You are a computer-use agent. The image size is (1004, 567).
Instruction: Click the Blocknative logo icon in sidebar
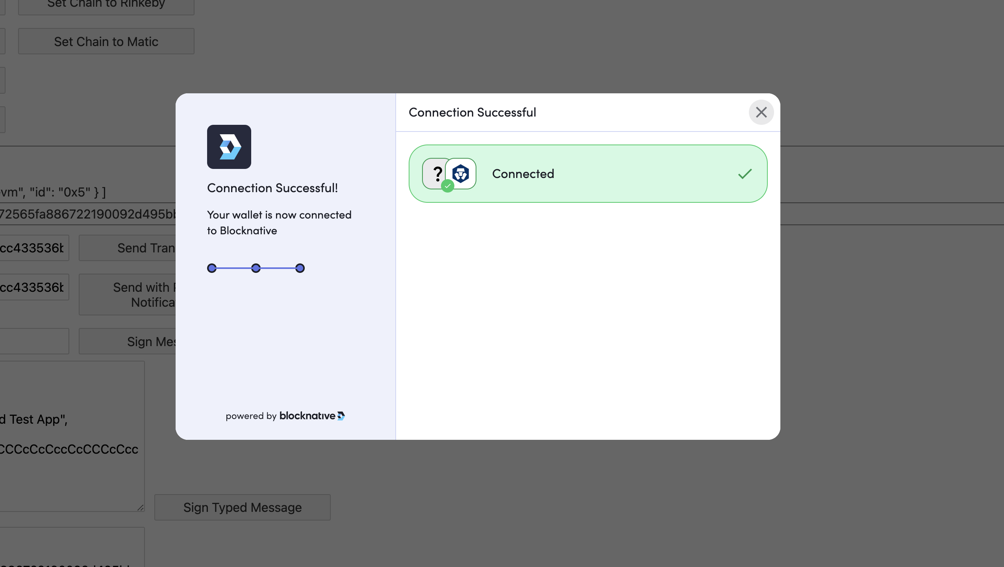point(229,147)
